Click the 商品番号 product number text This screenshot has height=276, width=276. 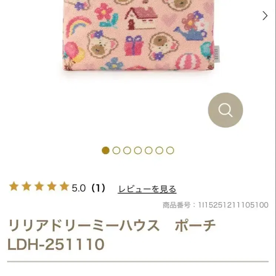[216, 205]
